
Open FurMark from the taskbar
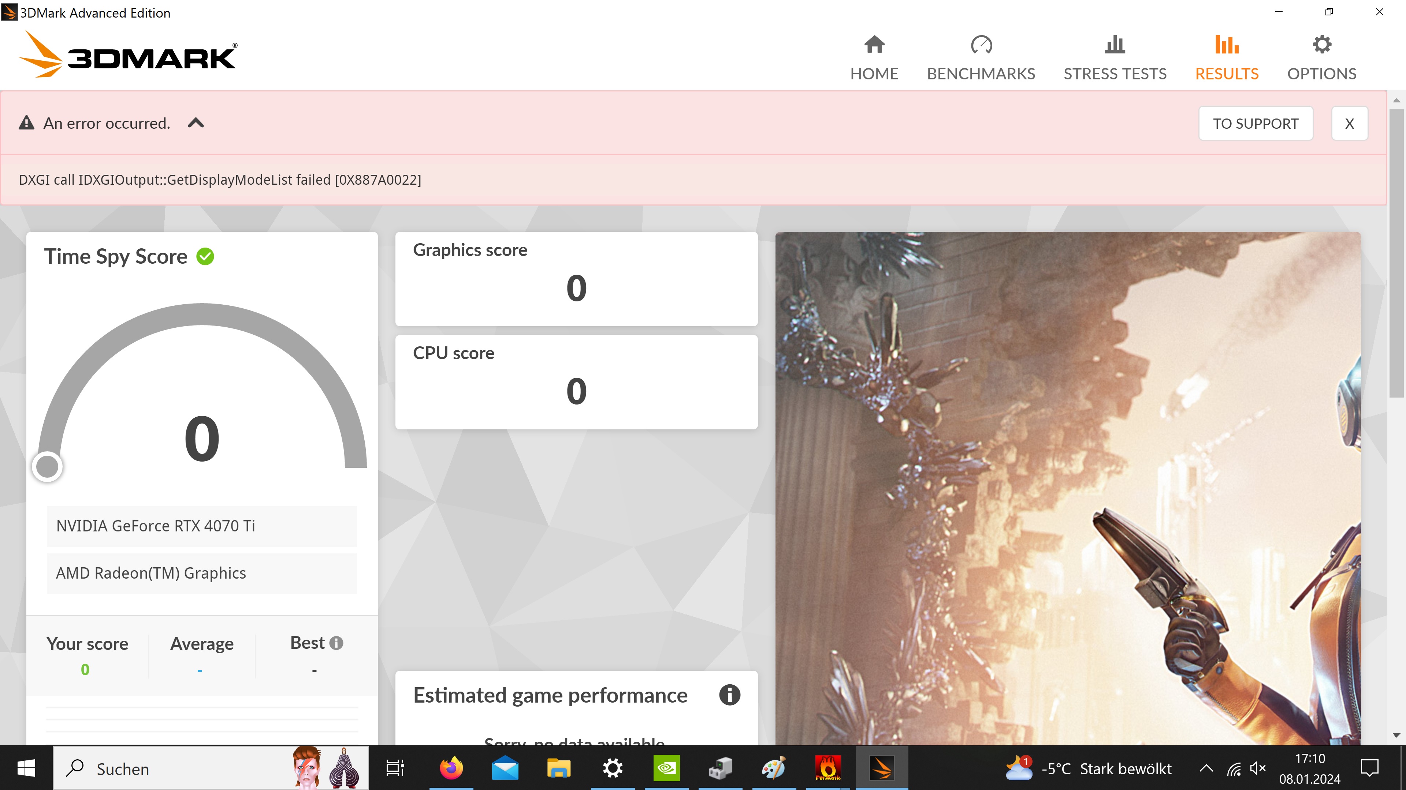(x=827, y=768)
